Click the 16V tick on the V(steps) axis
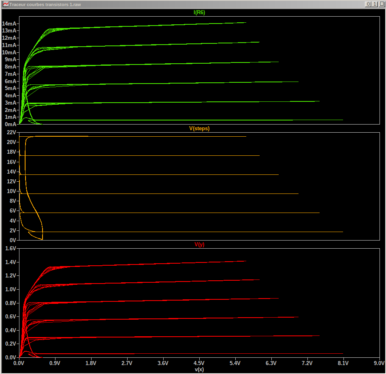 (x=11, y=162)
